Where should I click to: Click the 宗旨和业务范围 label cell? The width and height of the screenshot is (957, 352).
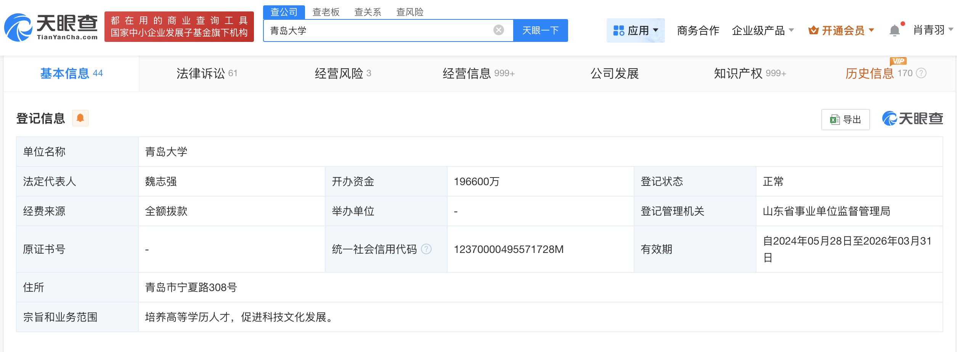click(x=77, y=317)
